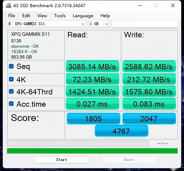
Task: Toggle the 4K test checkbox
Action: click(x=11, y=79)
